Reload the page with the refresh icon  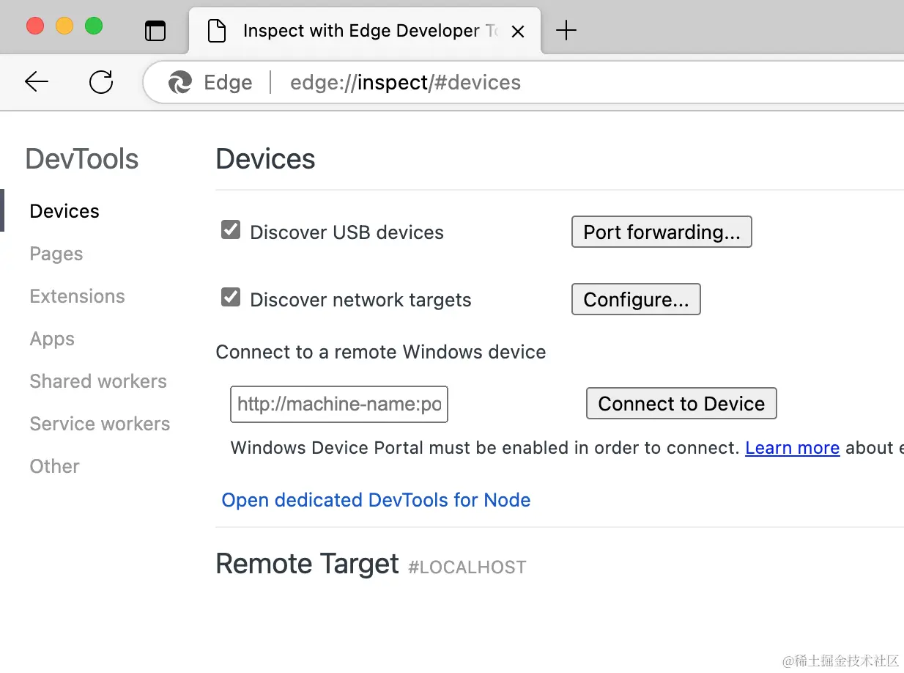(101, 82)
